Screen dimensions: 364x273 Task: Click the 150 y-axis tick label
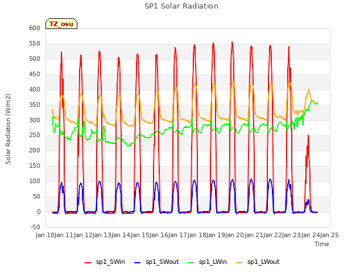click(35, 166)
